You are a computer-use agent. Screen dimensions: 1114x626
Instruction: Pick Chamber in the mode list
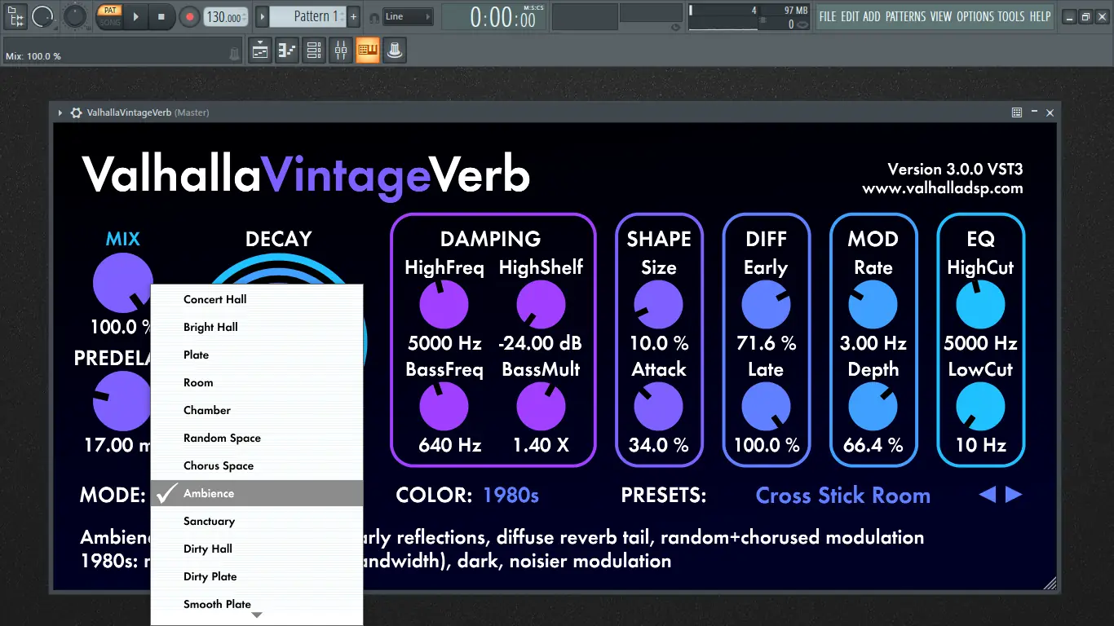[x=257, y=410]
